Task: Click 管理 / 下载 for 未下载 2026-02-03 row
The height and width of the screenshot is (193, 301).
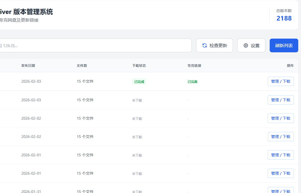Action: coord(281,100)
